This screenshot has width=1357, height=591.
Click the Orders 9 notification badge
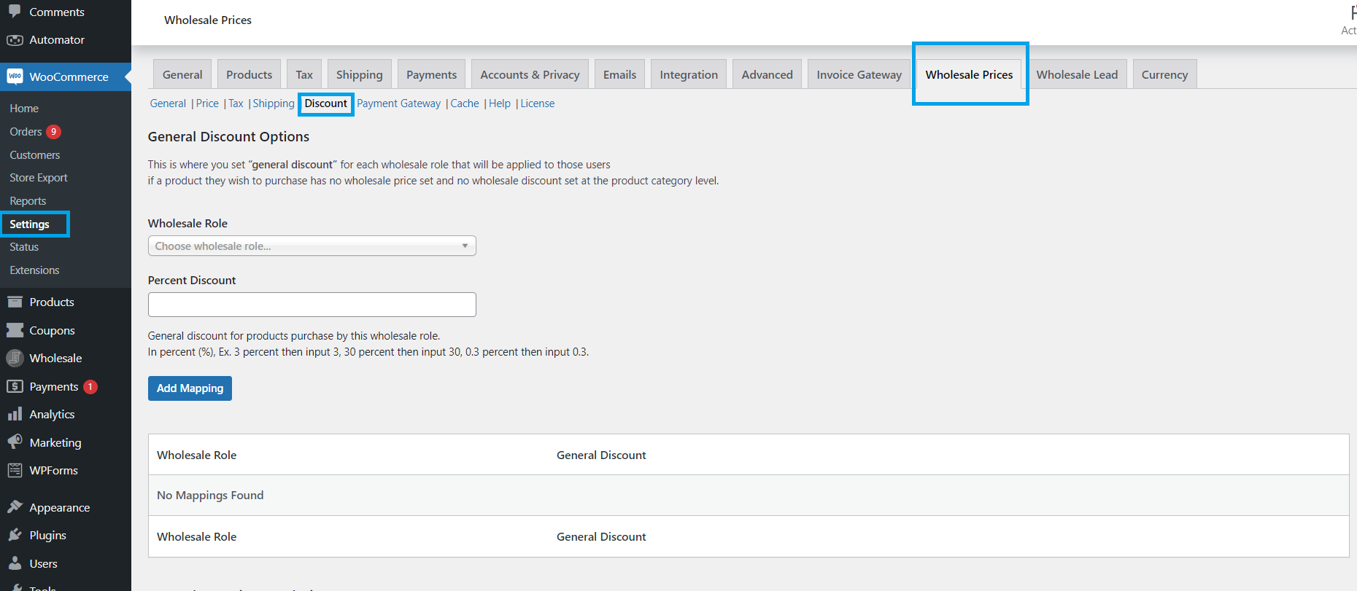pos(53,132)
